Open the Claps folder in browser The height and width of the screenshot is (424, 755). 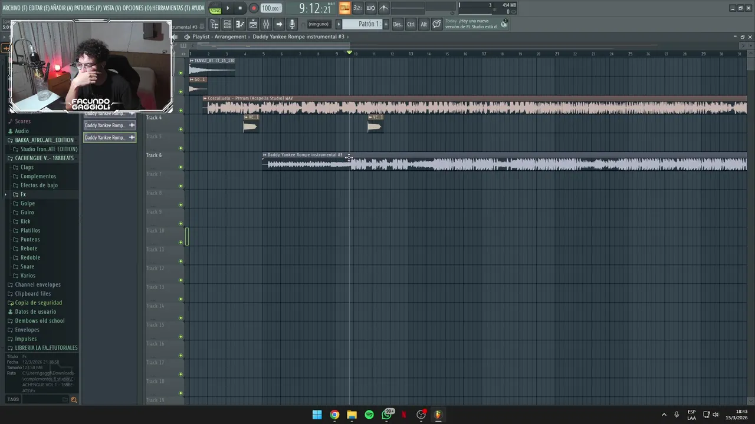(x=27, y=167)
